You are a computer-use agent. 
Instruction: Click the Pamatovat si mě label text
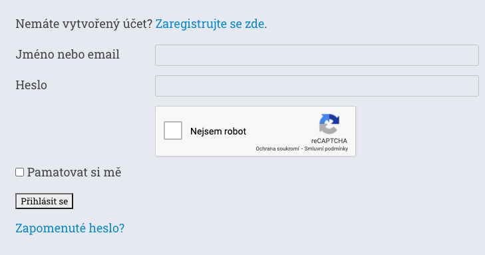(x=75, y=172)
